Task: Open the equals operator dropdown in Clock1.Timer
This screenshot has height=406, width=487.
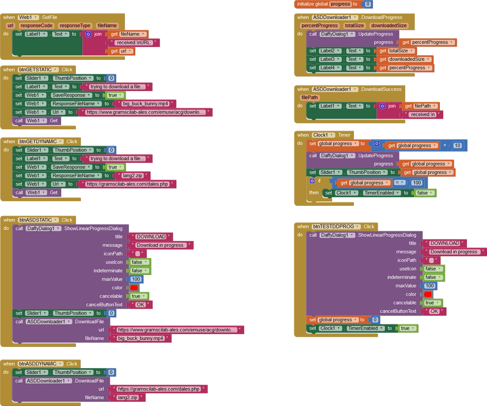Action: click(399, 182)
